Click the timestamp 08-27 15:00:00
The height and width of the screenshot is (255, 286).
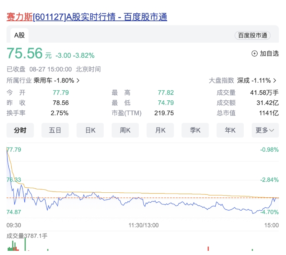click(51, 69)
